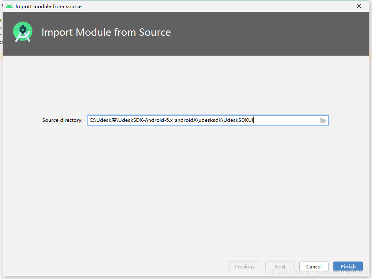This screenshot has height=279, width=372.
Task: Click the Import Module from Source heading
Action: pos(106,32)
